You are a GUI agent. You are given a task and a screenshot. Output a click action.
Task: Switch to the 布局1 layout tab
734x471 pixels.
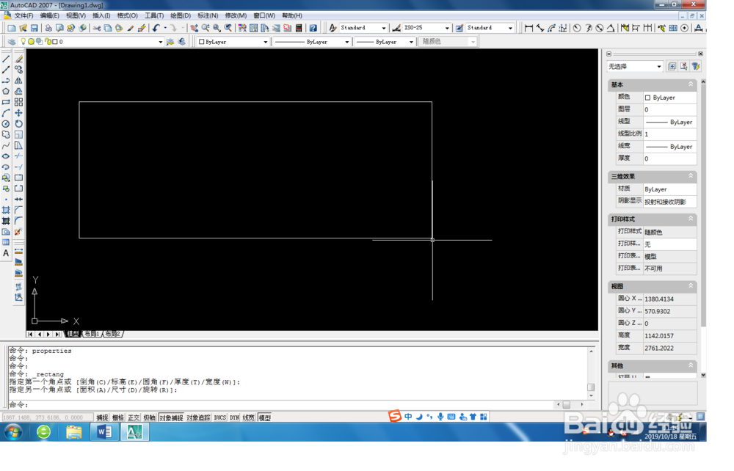tap(92, 334)
